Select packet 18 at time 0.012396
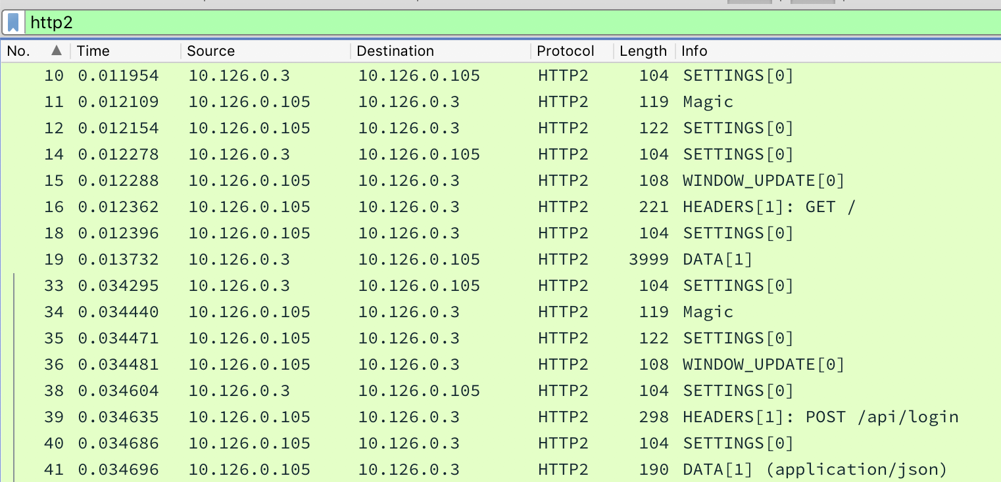 (x=500, y=233)
